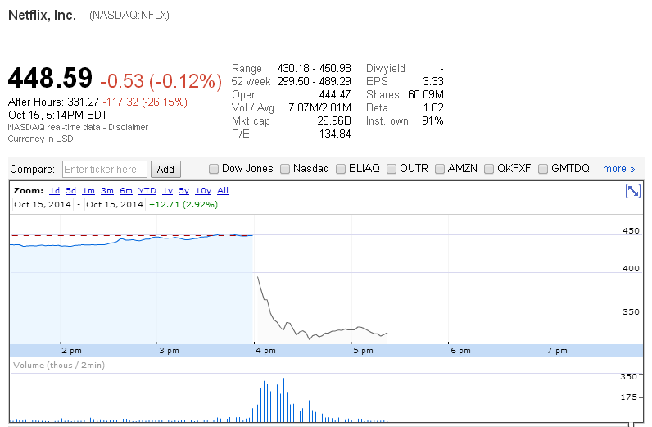
Task: Check the QKFXF comparison box
Action: point(489,169)
